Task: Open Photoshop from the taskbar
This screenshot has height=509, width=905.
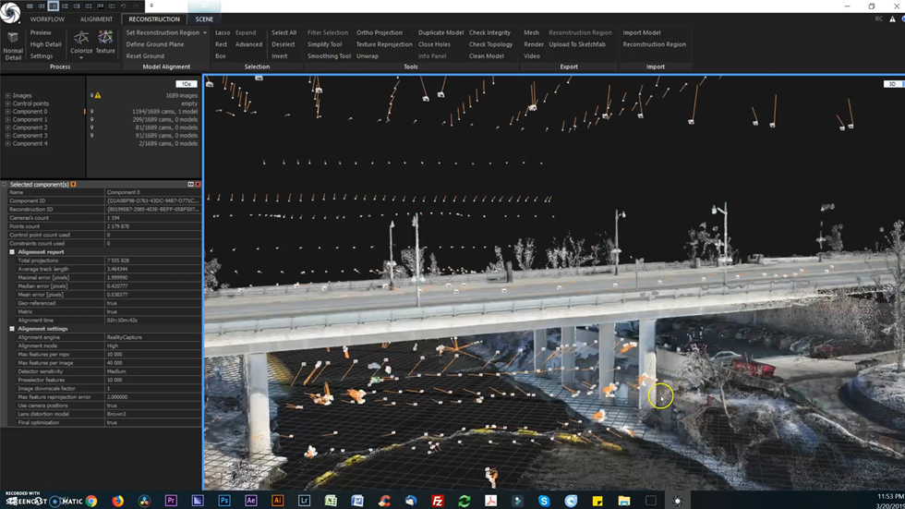Action: click(224, 501)
